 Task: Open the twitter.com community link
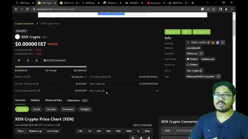pyautogui.click(x=208, y=59)
